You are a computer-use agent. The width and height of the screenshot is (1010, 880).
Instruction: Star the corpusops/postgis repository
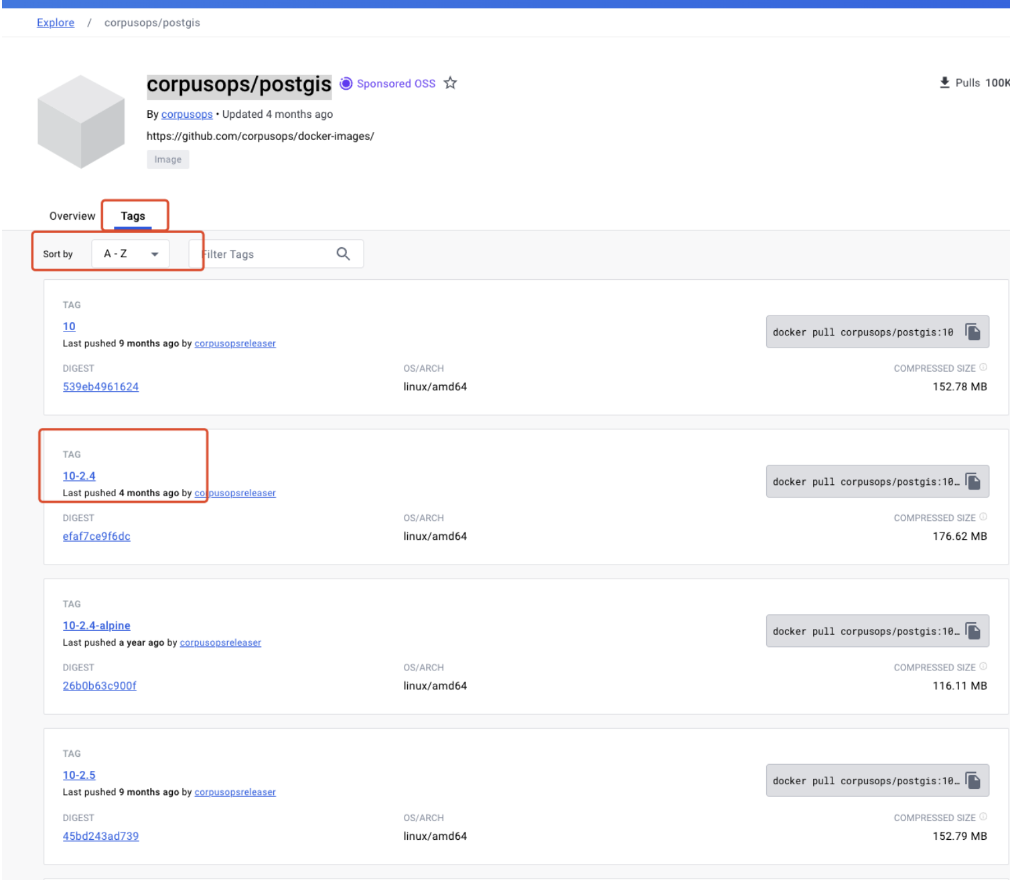pyautogui.click(x=450, y=83)
